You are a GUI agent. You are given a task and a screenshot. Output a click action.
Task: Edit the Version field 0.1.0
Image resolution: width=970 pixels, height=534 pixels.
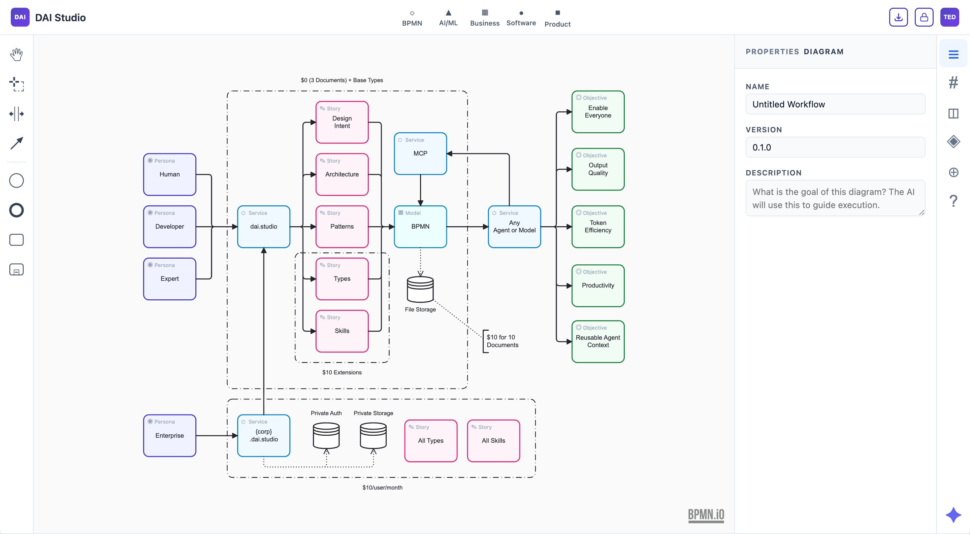(835, 147)
